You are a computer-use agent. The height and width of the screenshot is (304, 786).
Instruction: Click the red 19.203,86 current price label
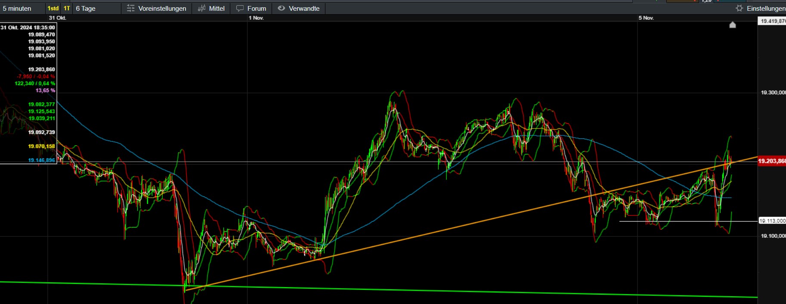tap(771, 161)
